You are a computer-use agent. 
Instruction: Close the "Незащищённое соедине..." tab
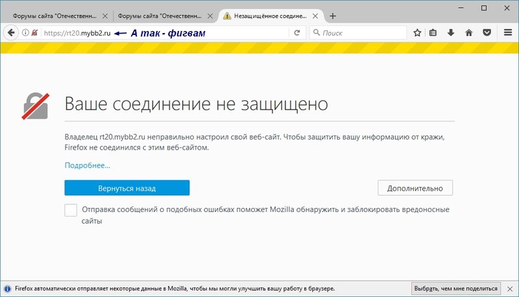point(315,16)
